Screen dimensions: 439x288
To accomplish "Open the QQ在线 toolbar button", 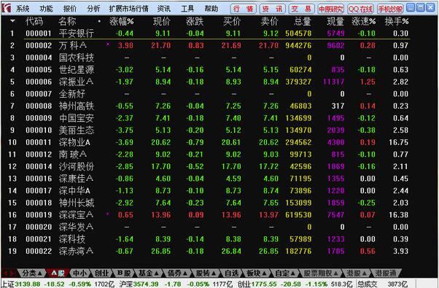I will click(x=360, y=9).
